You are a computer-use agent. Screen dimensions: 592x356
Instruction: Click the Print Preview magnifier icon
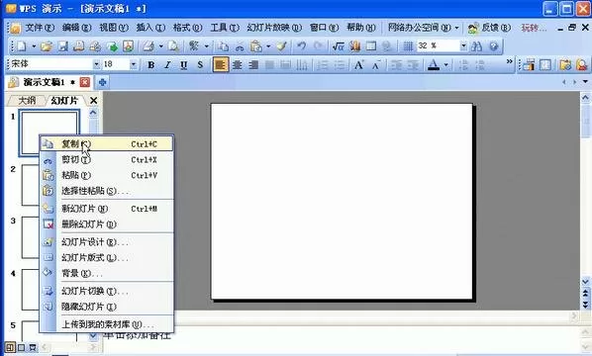coord(173,46)
